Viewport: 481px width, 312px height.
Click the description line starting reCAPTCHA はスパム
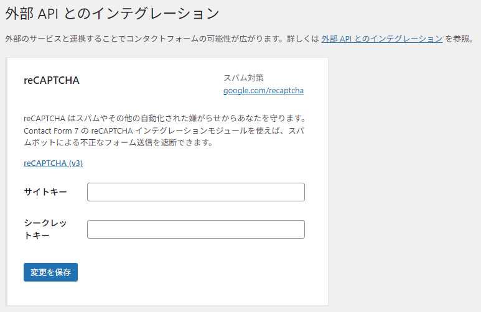(x=166, y=118)
